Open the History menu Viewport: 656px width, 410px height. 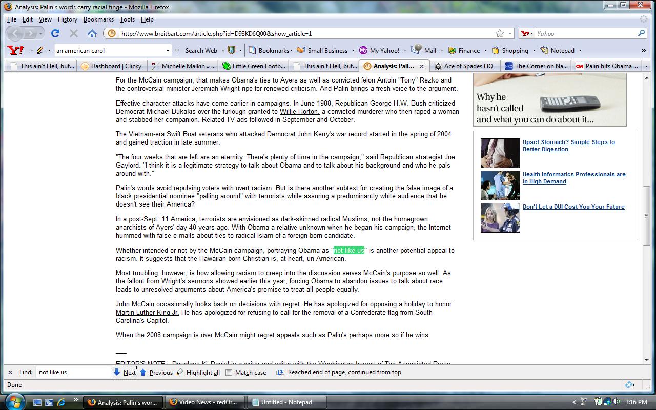click(x=67, y=19)
